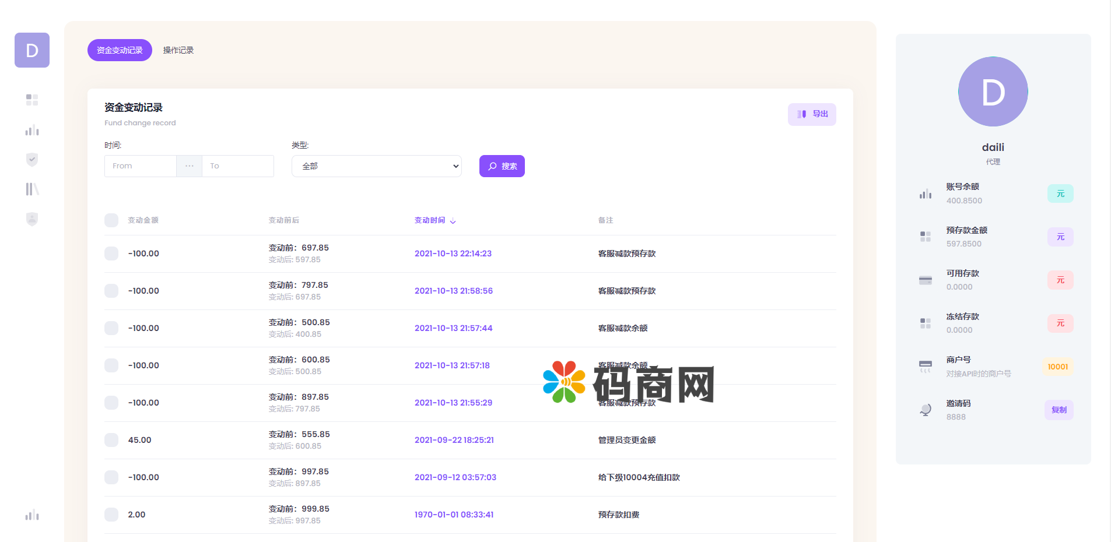Screen dimensions: 1111x542
Task: Click the account balance yuan badge
Action: click(x=1060, y=193)
